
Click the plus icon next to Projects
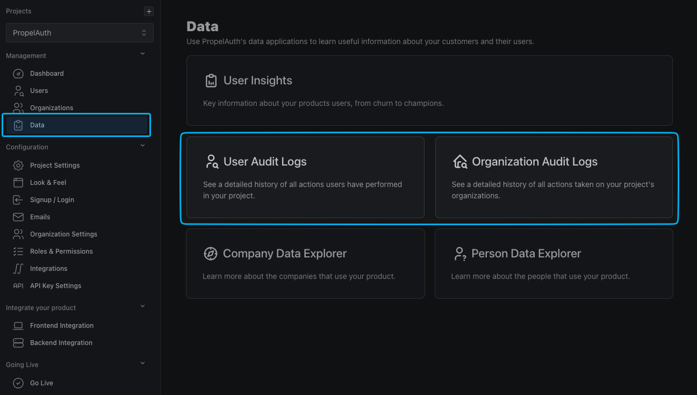click(149, 11)
